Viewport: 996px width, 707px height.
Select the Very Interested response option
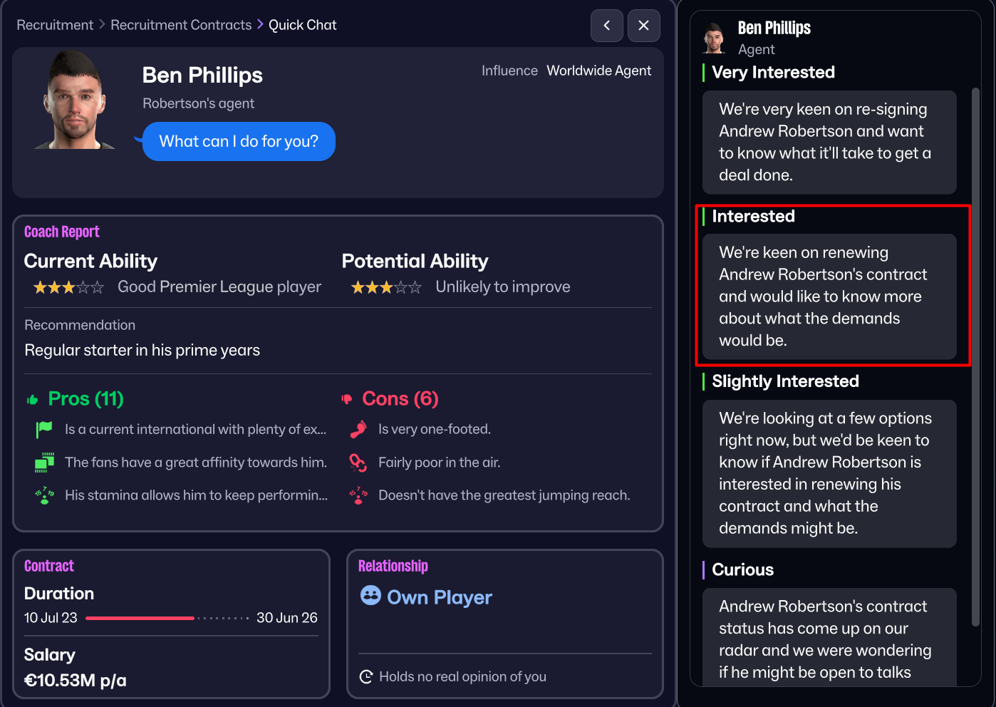[x=829, y=142]
